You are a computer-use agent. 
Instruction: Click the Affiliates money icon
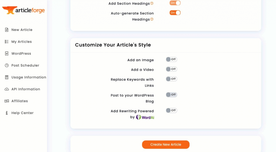coord(7,101)
